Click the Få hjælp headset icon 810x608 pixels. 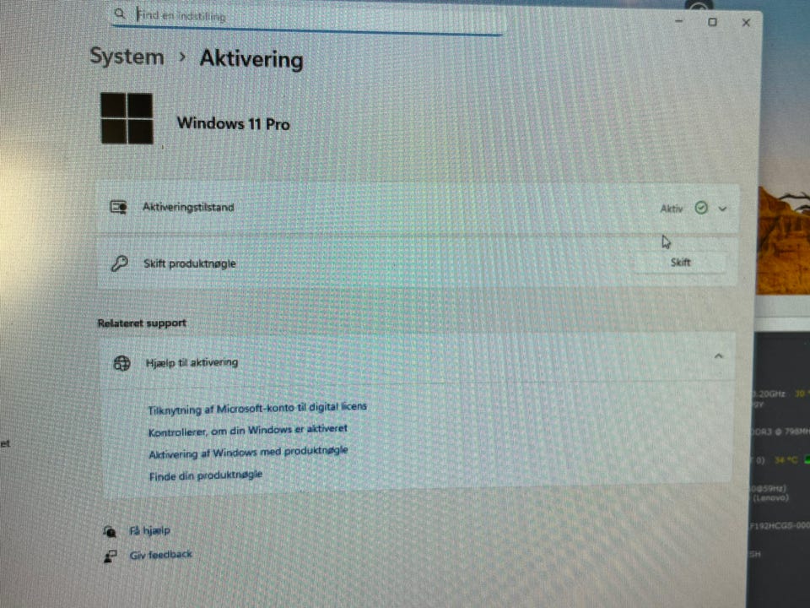pyautogui.click(x=110, y=531)
